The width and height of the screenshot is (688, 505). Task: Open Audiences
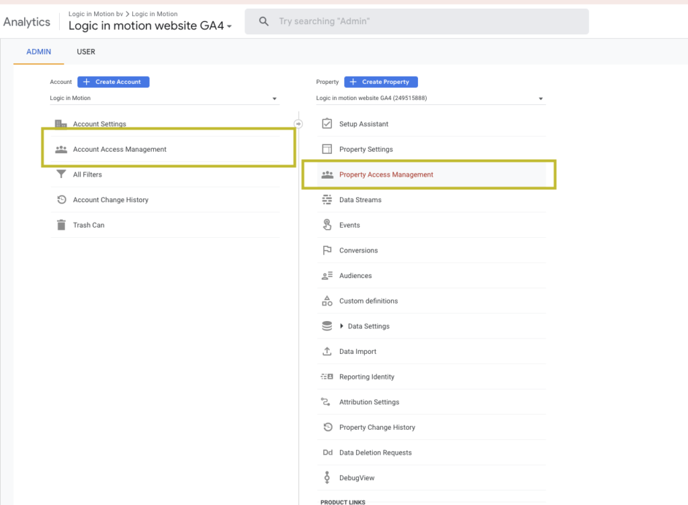(x=355, y=276)
